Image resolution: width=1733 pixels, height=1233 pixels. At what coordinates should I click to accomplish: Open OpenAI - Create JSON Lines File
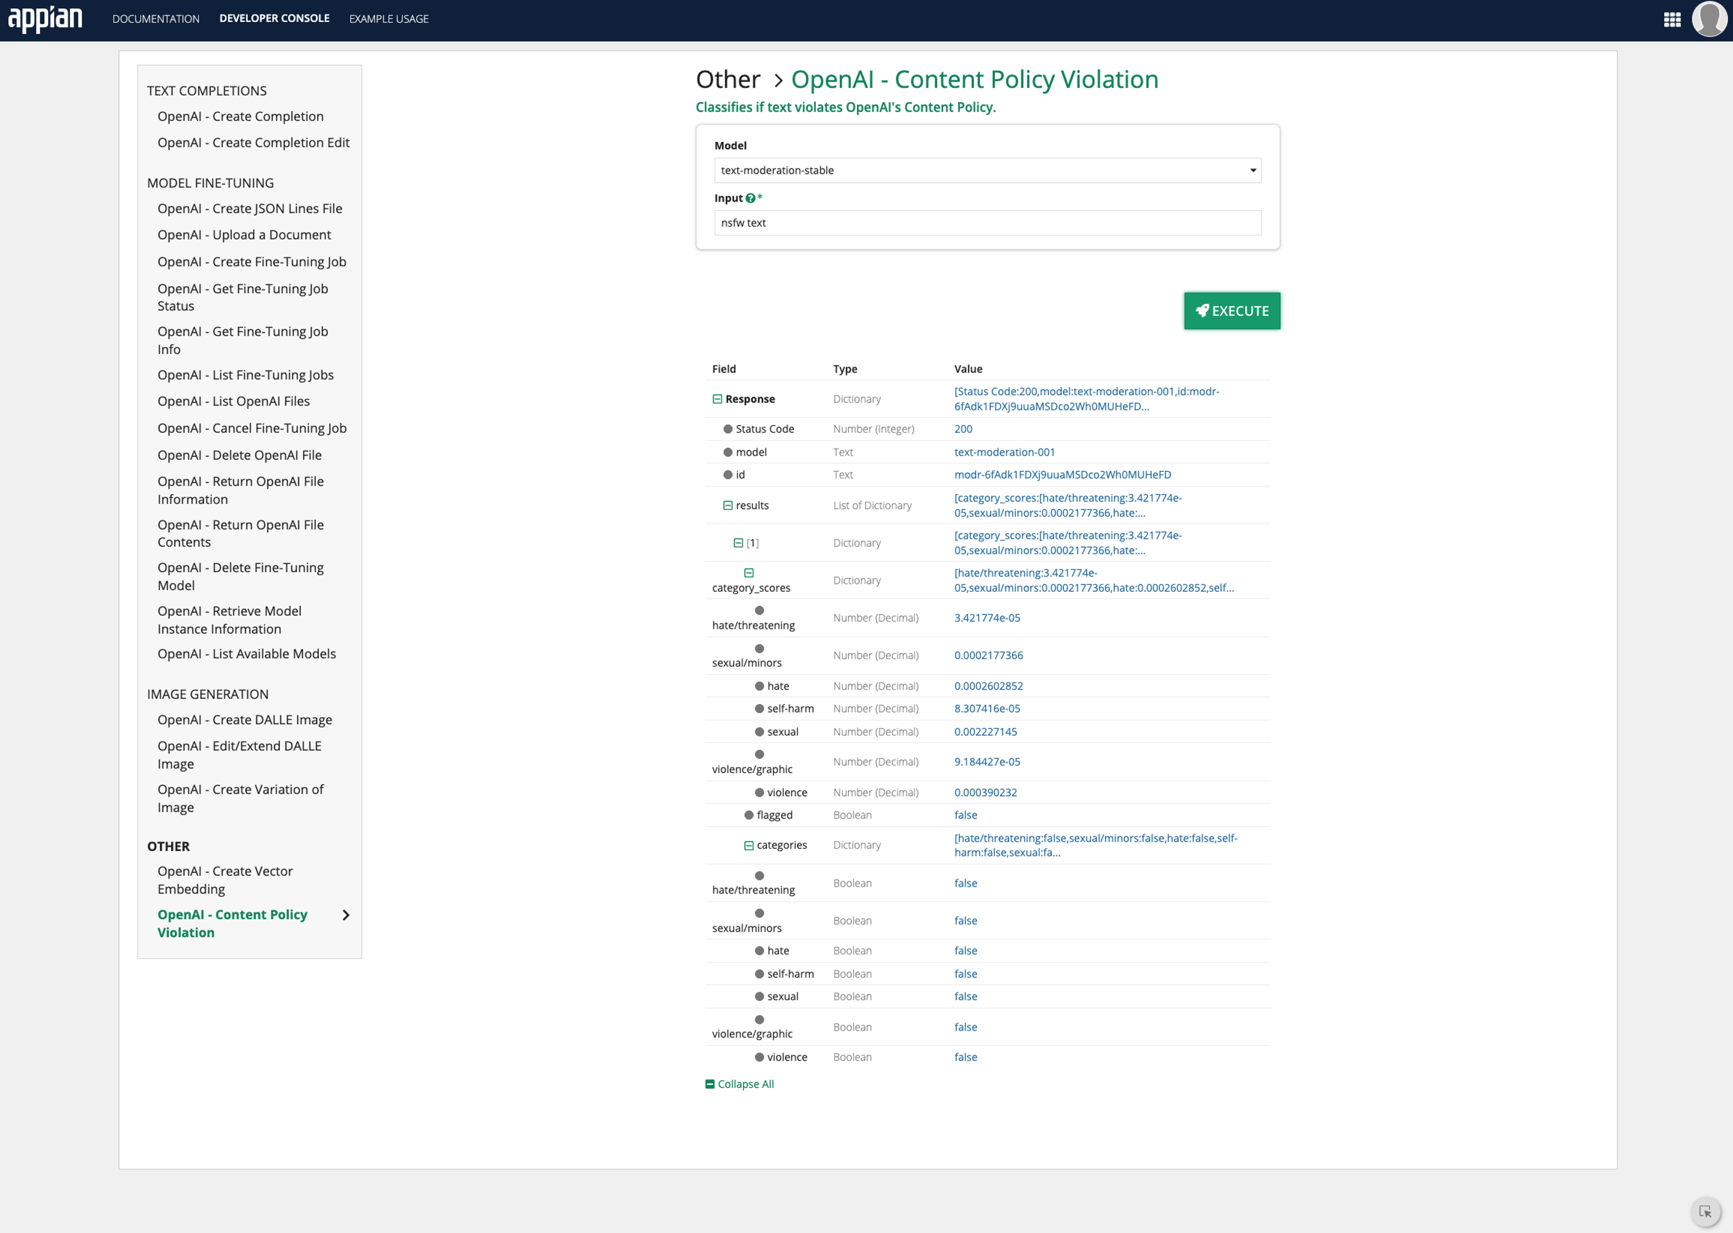click(x=250, y=209)
